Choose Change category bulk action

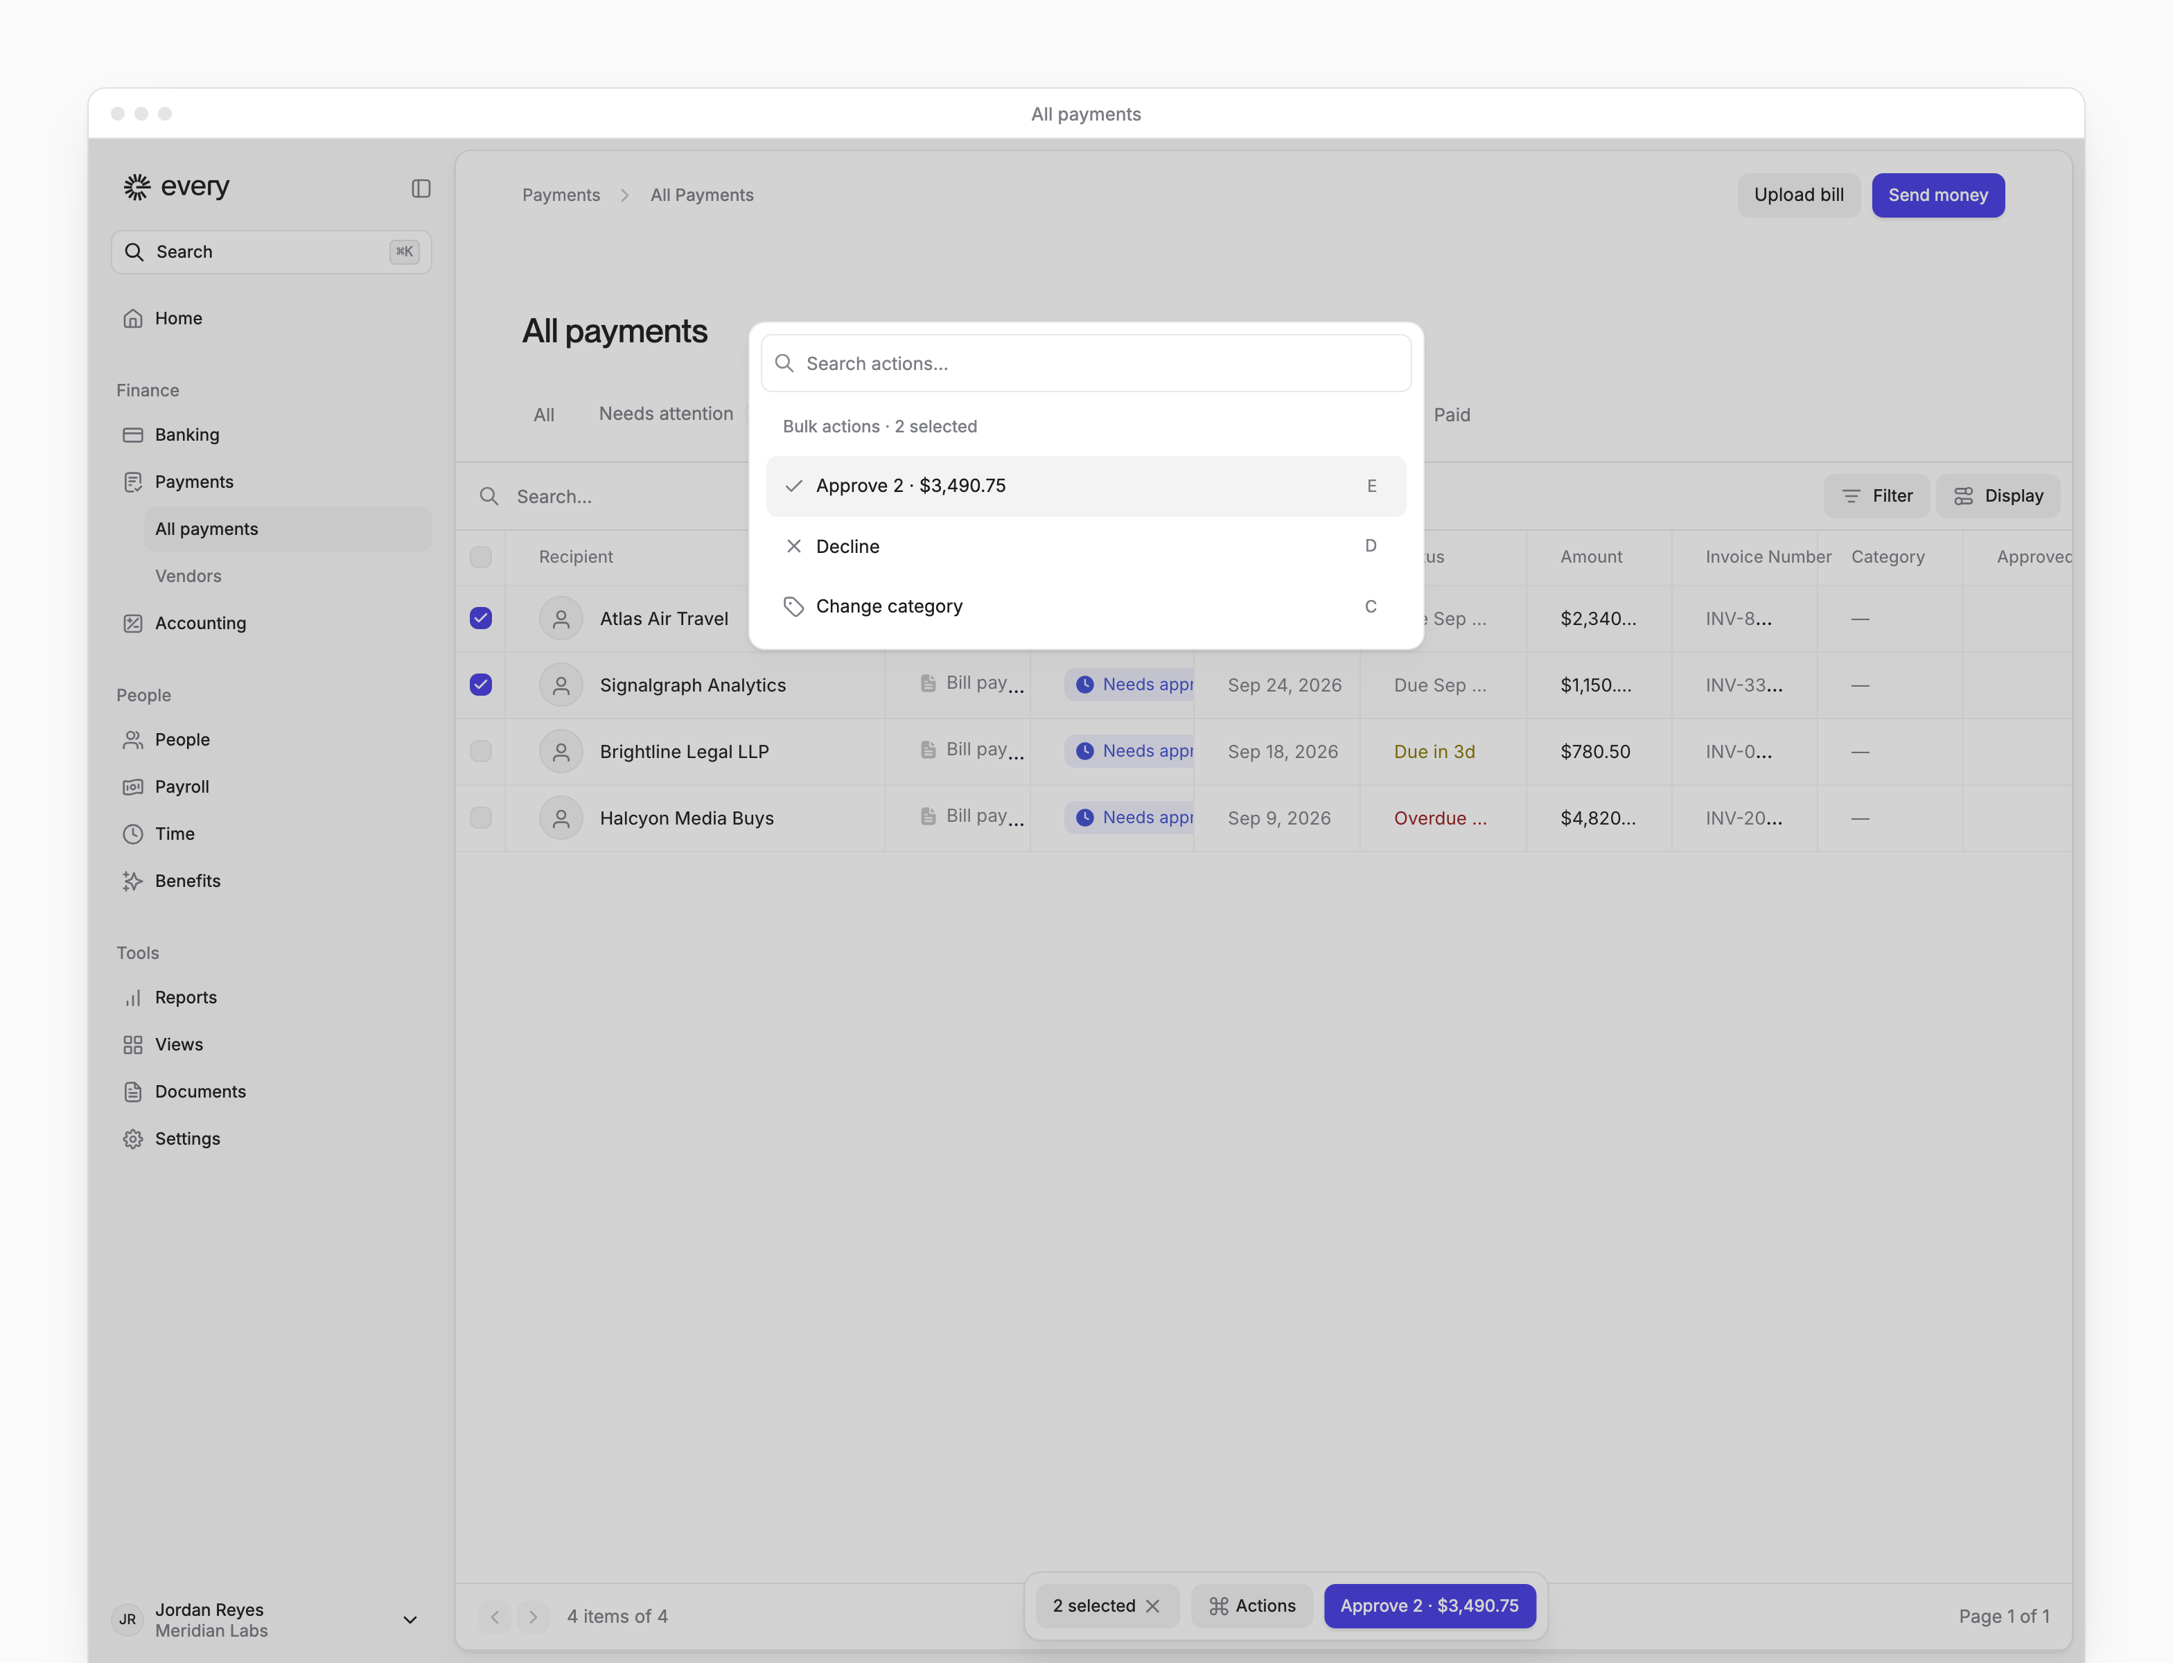pos(1085,606)
